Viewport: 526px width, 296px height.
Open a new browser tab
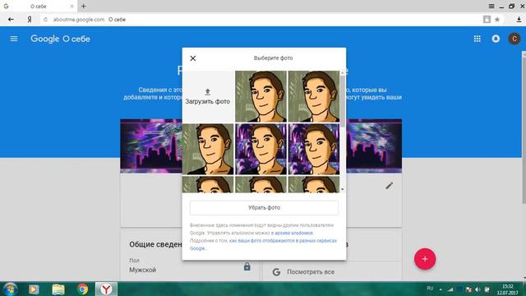pos(83,6)
